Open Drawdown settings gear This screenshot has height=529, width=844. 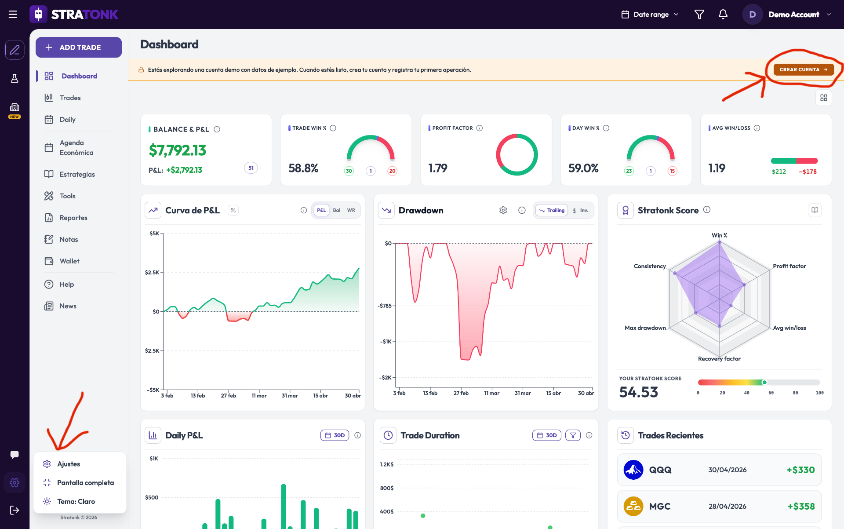[503, 210]
